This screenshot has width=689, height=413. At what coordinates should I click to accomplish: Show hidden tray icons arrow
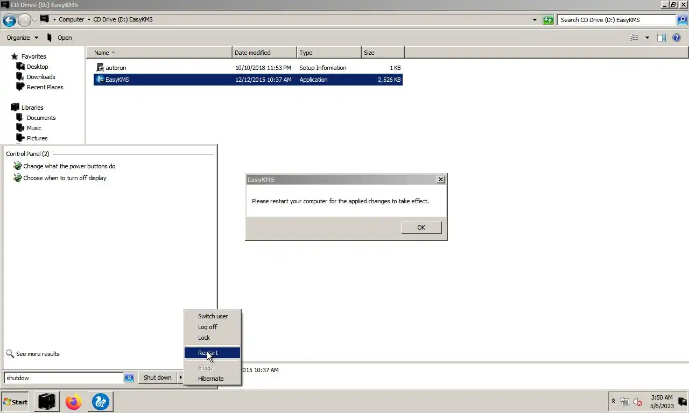coord(613,402)
